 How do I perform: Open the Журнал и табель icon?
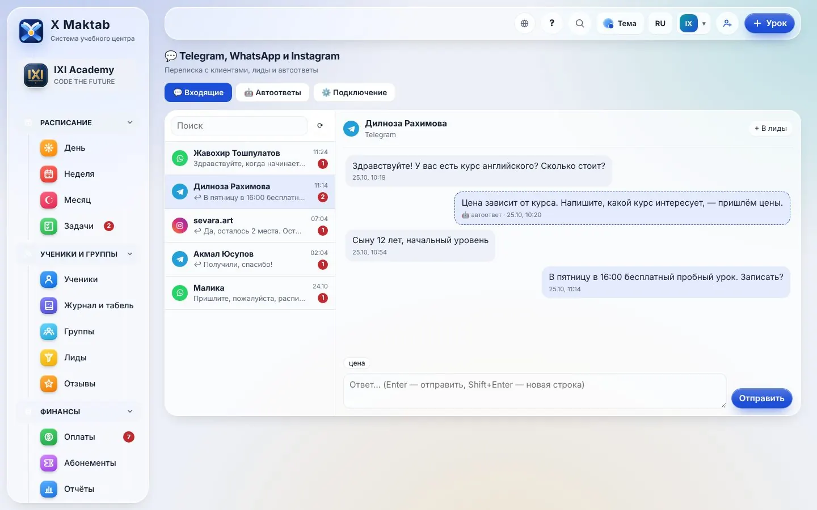(x=49, y=305)
